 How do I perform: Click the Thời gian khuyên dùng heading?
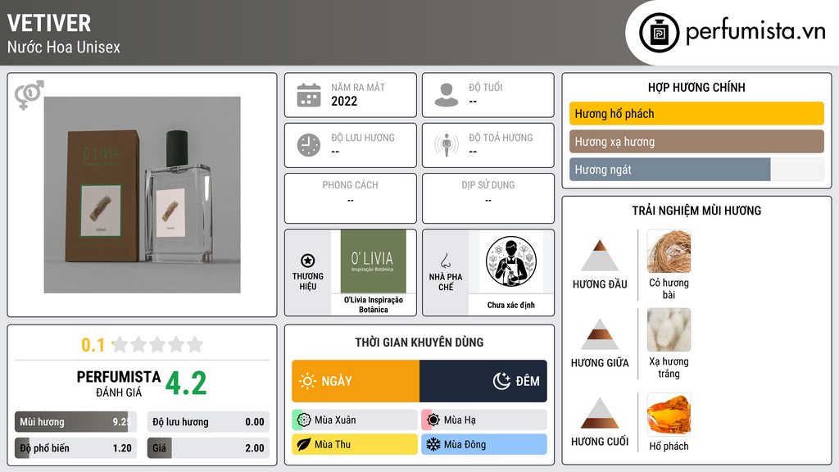pyautogui.click(x=419, y=343)
